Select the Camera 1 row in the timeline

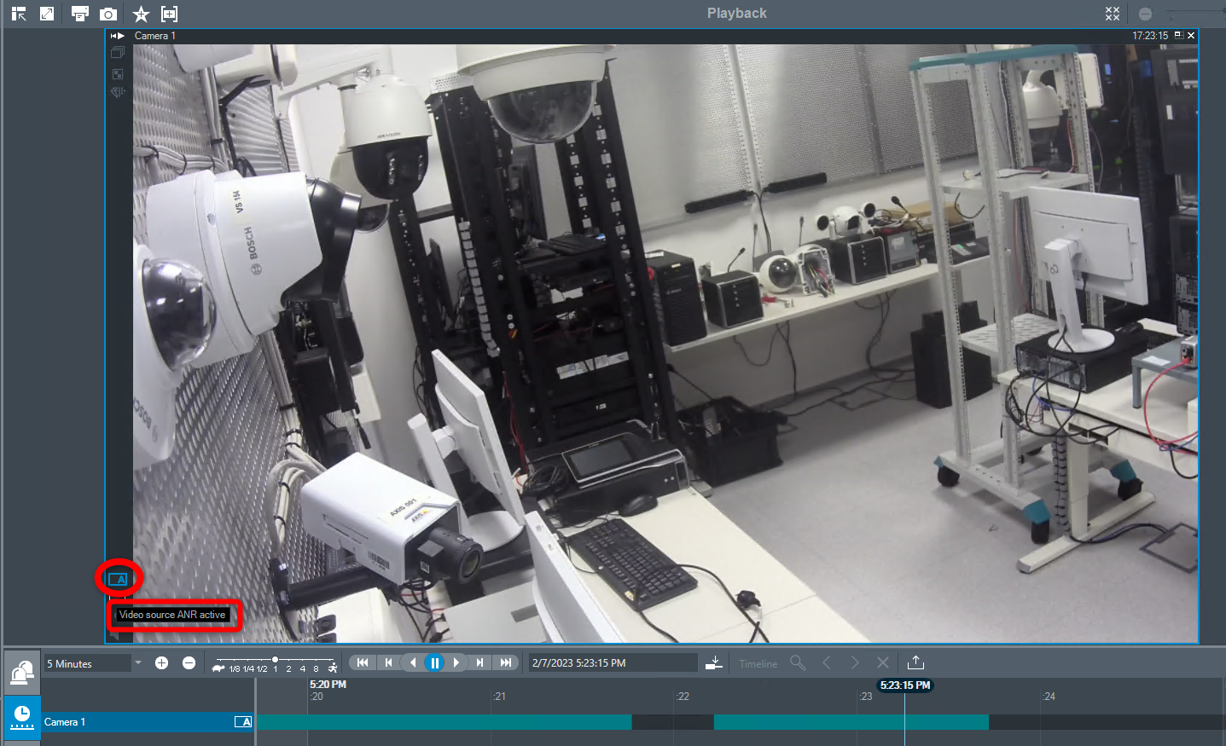click(x=128, y=722)
